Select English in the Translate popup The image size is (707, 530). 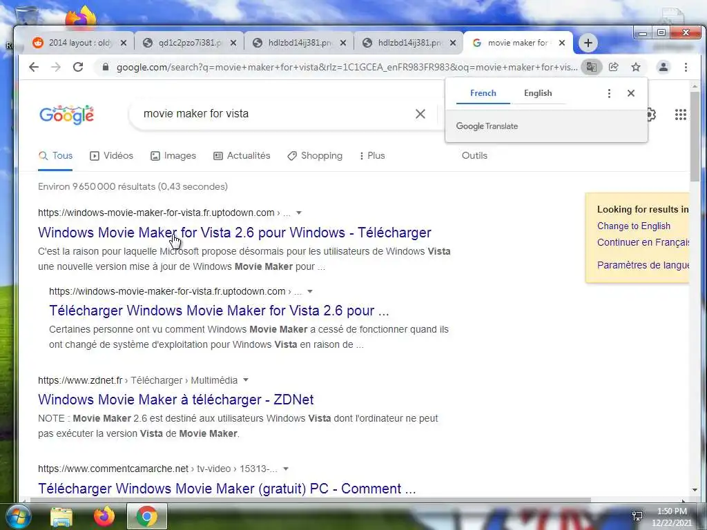(538, 93)
